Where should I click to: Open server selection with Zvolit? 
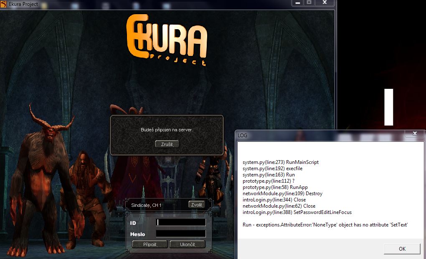(197, 205)
